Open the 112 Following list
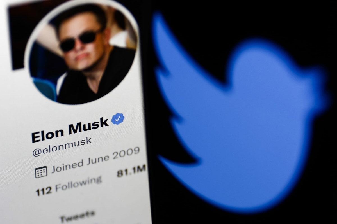Image resolution: width=337 pixels, height=224 pixels. click(68, 185)
